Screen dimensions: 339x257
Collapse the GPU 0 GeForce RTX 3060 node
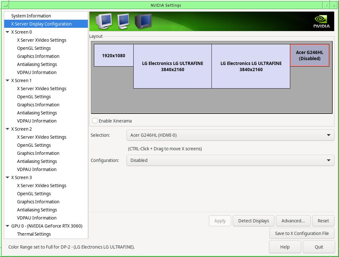point(7,226)
